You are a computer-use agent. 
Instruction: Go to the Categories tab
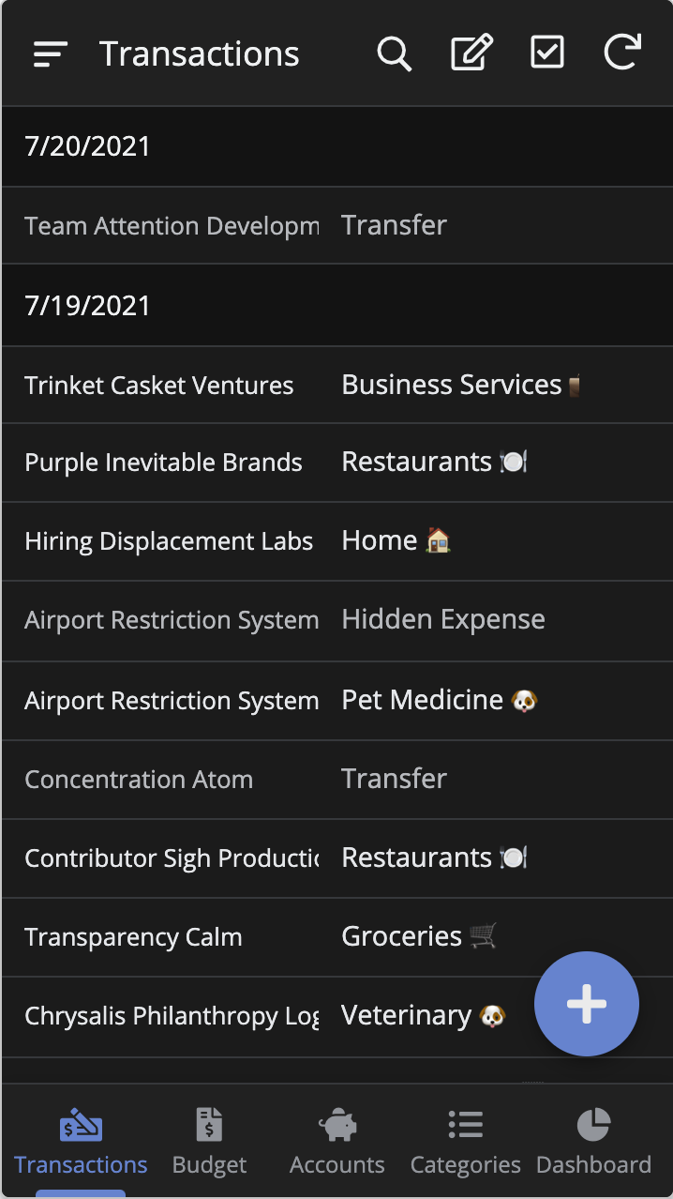coord(465,1142)
